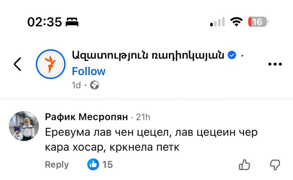
Task: View the 15 reactions count
Action: tap(107, 165)
